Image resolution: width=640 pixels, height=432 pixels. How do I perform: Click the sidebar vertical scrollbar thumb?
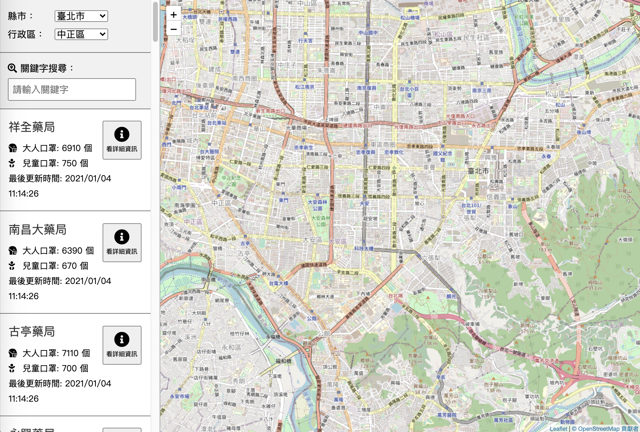click(x=155, y=21)
